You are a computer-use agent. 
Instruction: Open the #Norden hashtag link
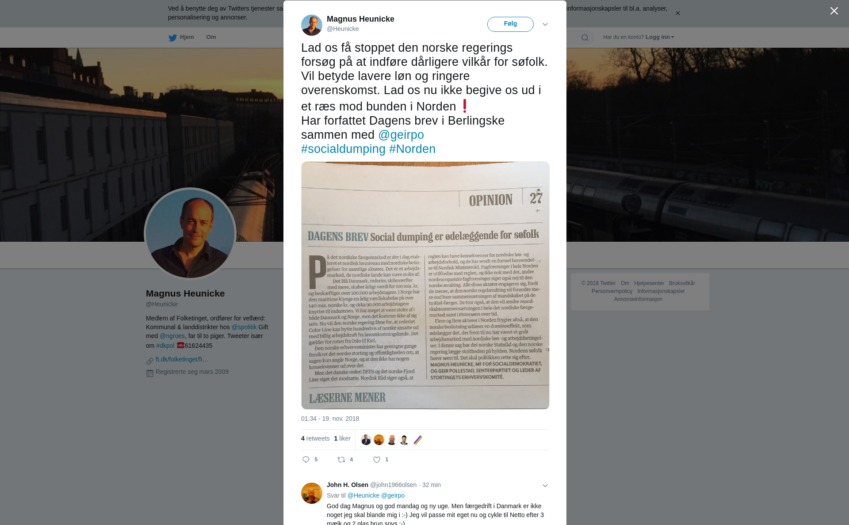tap(412, 149)
